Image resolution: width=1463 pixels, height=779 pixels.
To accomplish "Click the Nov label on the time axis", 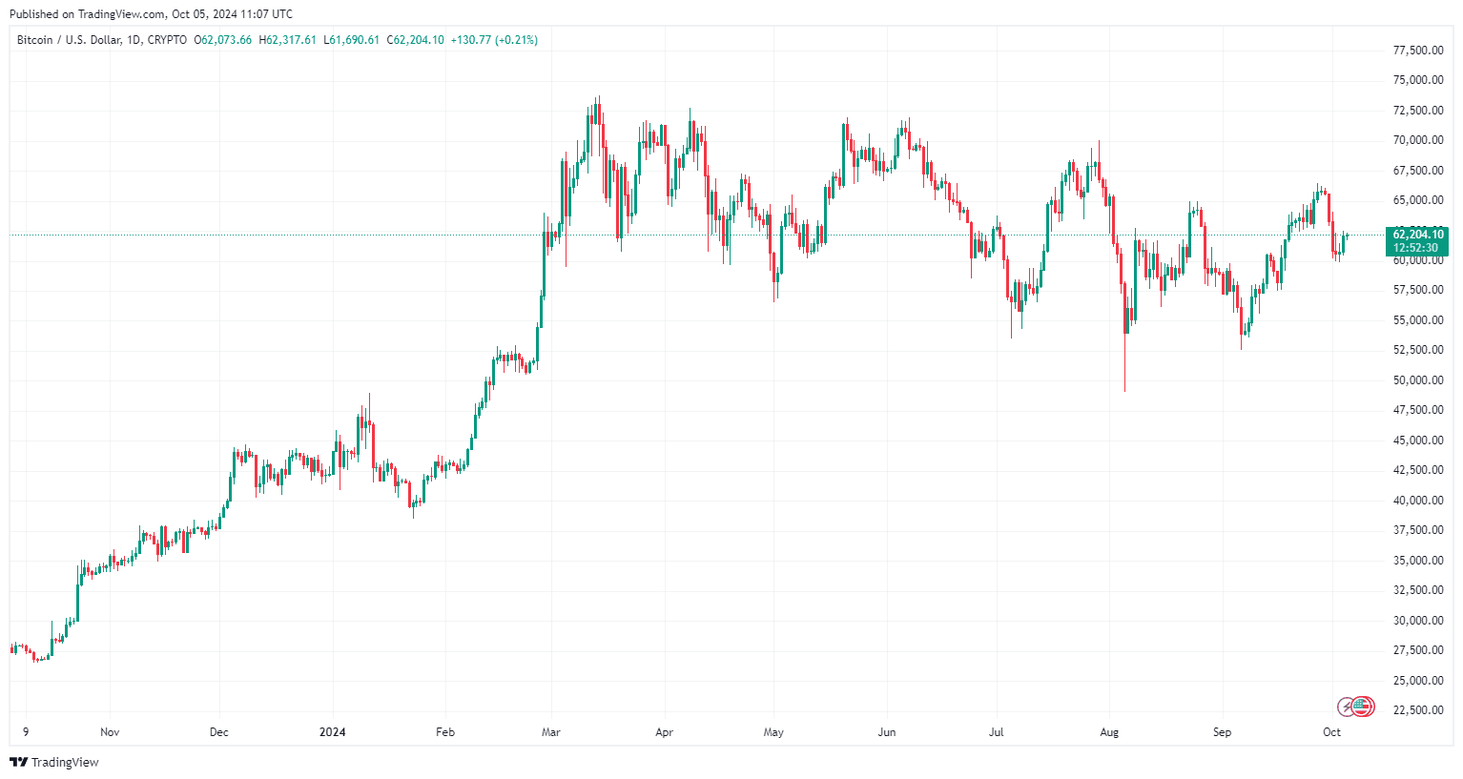I will [x=110, y=732].
